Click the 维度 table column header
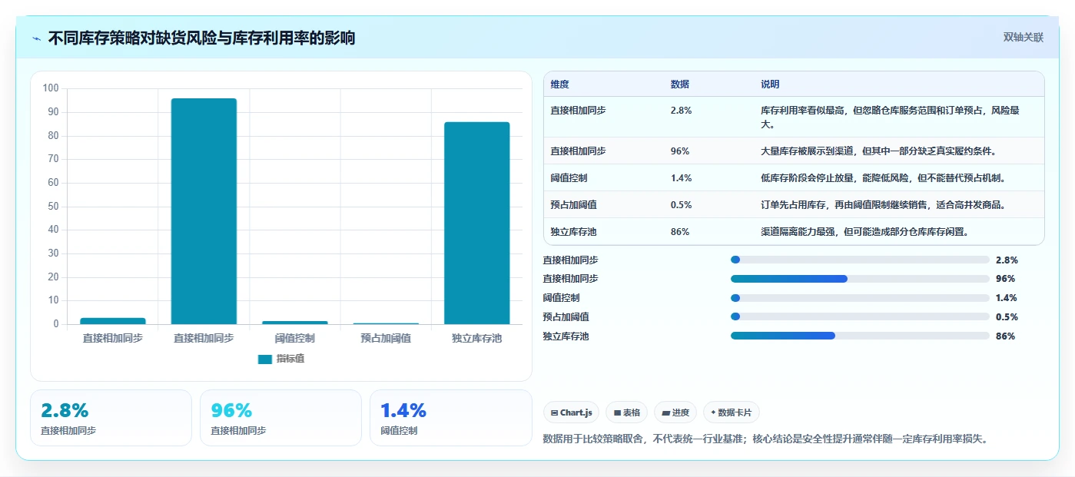The width and height of the screenshot is (1075, 477). tap(560, 84)
